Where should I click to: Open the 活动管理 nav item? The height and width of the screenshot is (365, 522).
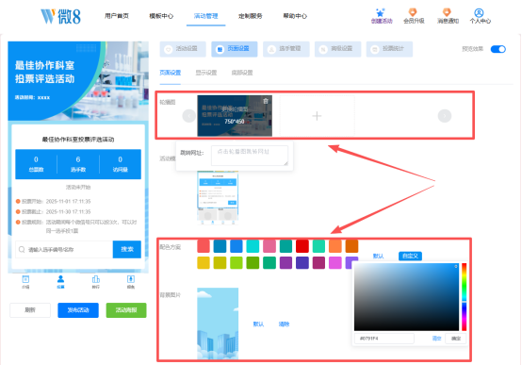coord(205,16)
